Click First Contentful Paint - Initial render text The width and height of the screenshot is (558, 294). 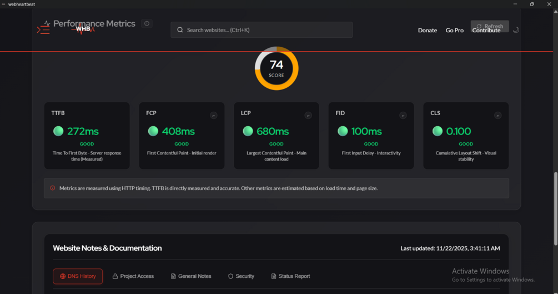182,153
